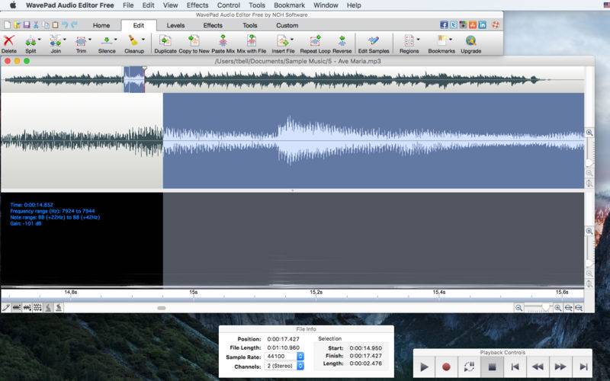The image size is (610, 381).
Task: Open the Regions dropdown arrow
Action: pos(418,40)
